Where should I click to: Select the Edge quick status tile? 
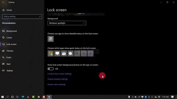71,53
